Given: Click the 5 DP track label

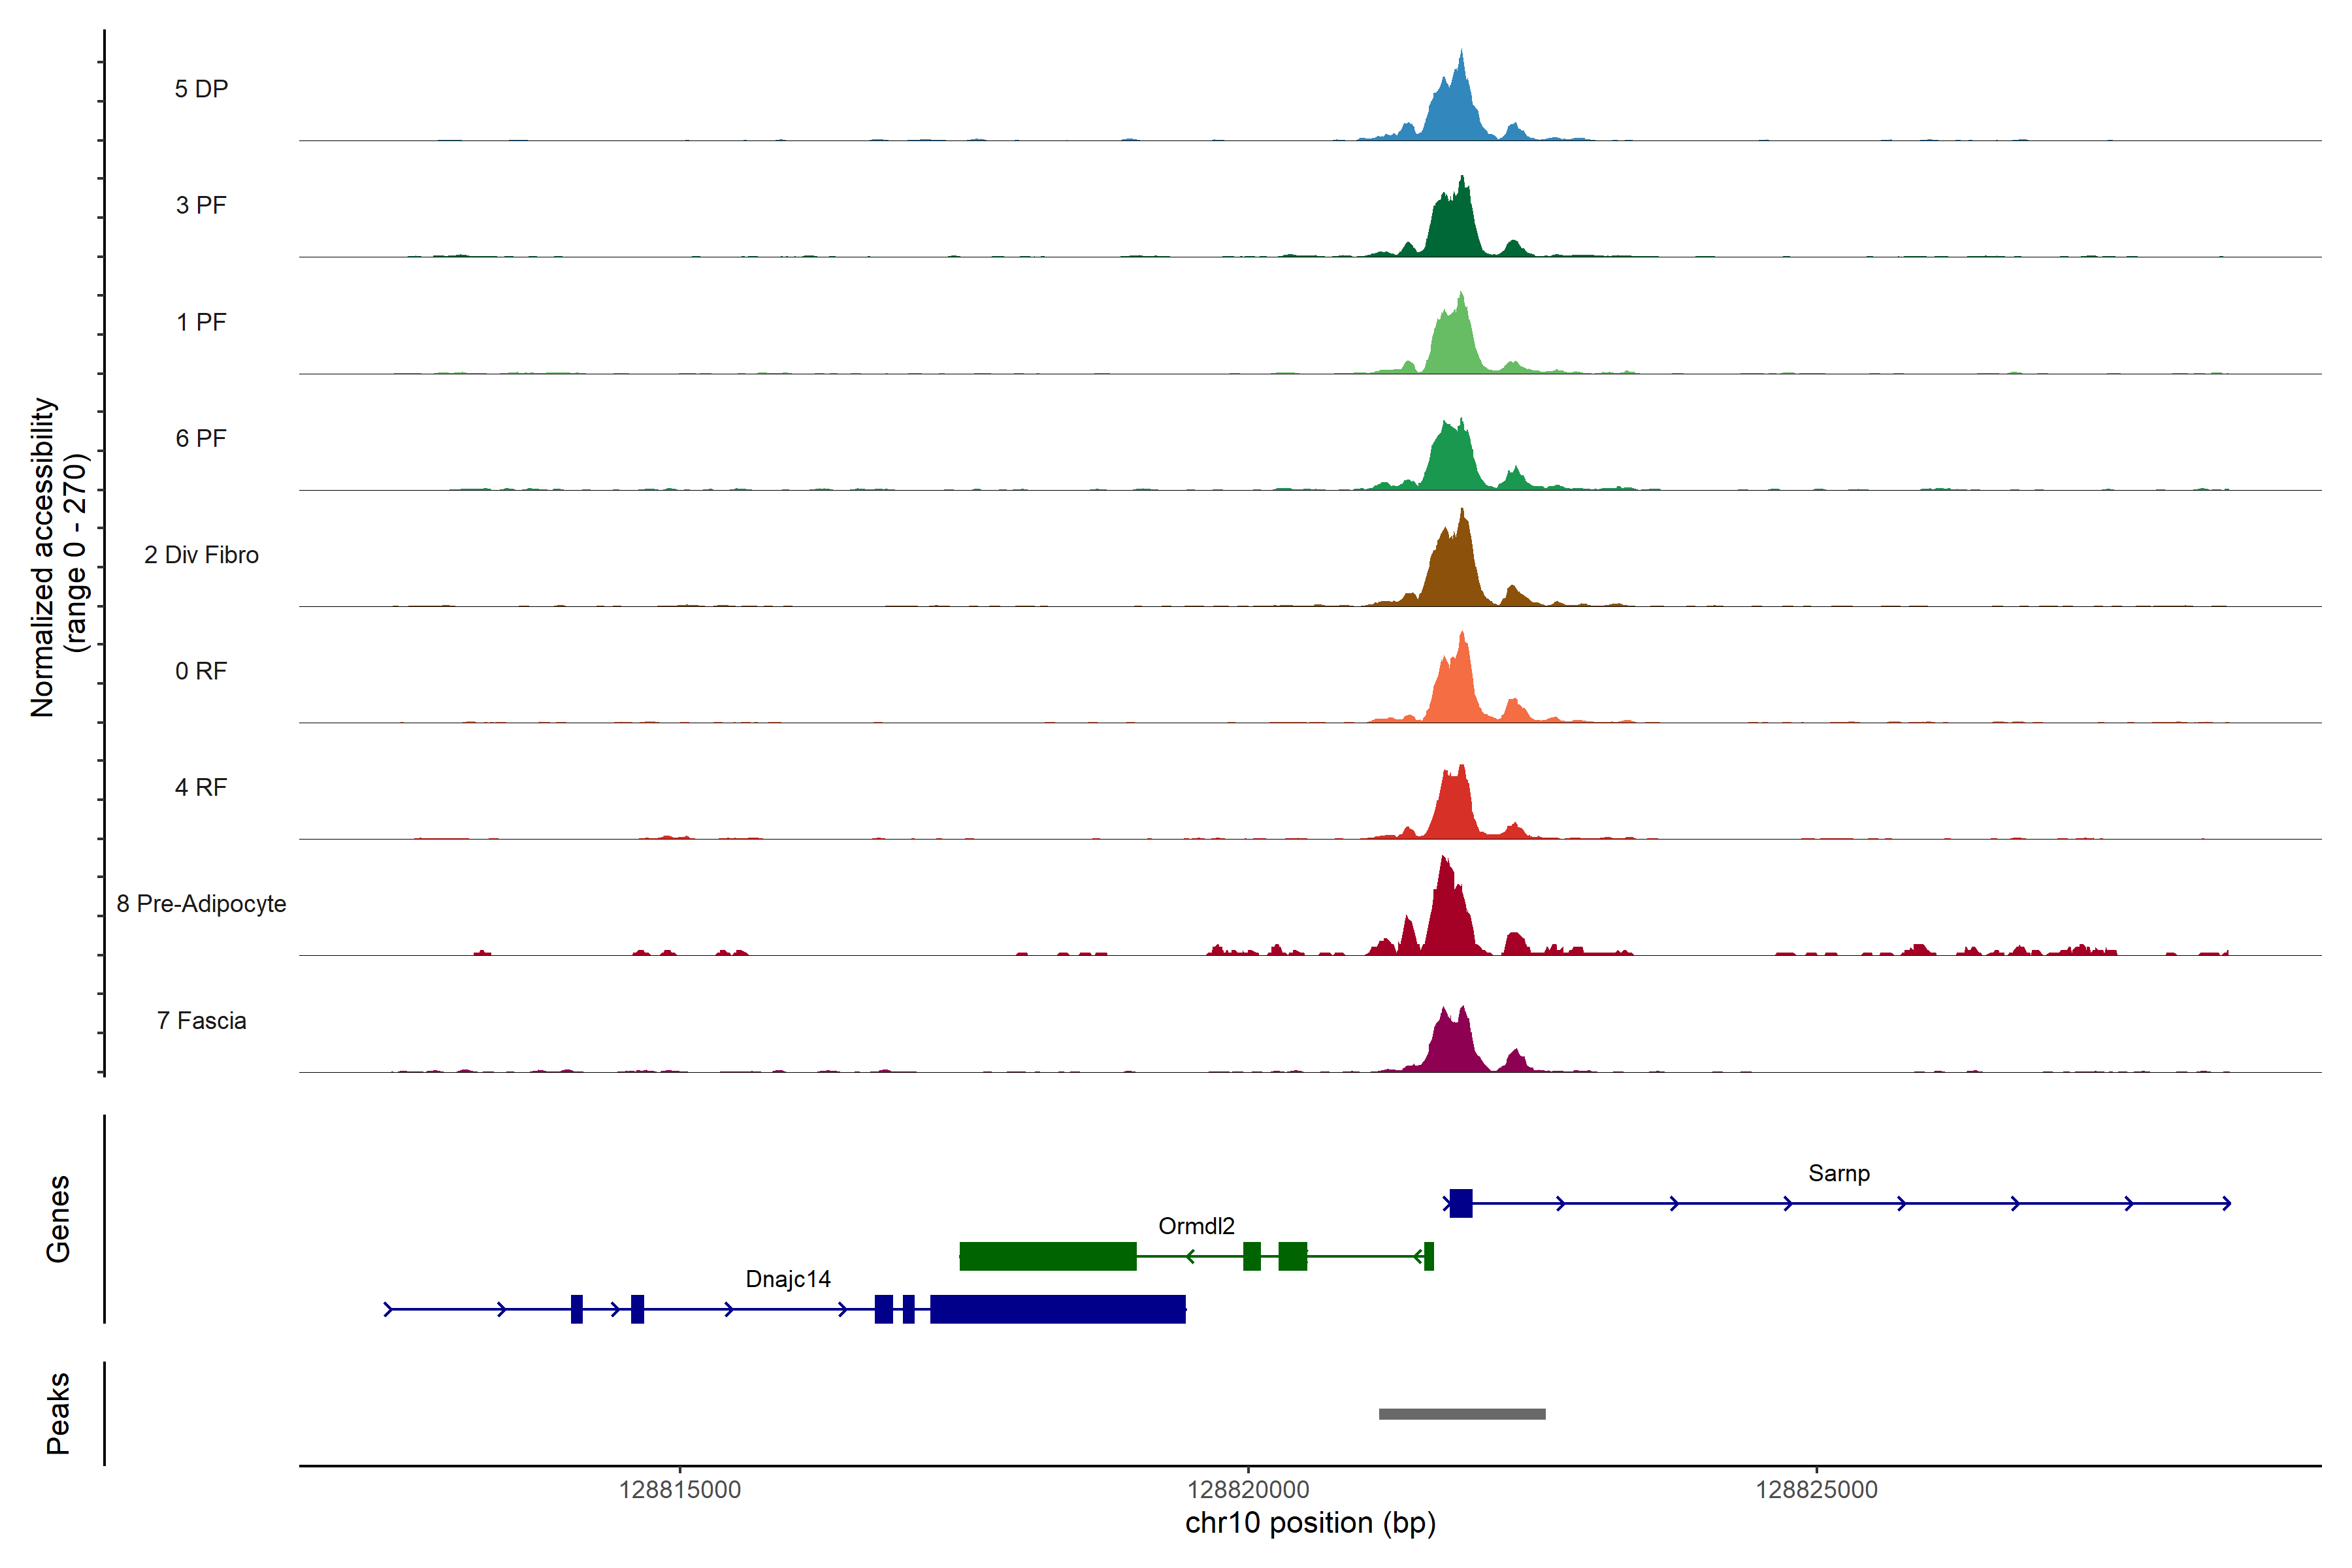Looking at the screenshot, I should coord(201,89).
